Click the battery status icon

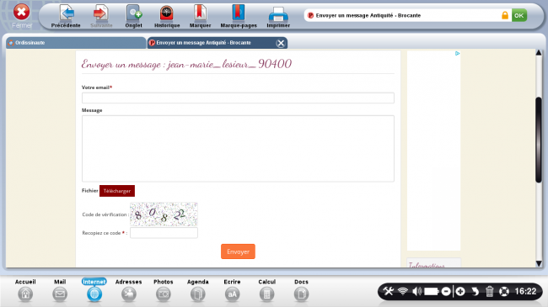432,291
